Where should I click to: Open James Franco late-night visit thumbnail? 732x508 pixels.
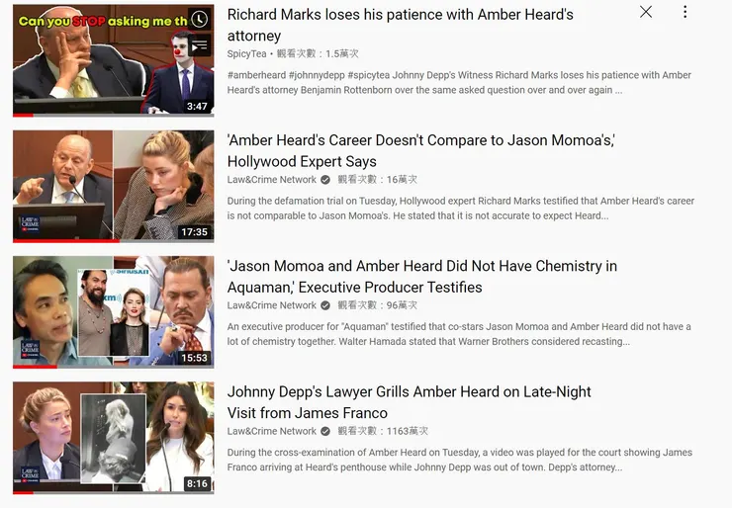click(114, 438)
